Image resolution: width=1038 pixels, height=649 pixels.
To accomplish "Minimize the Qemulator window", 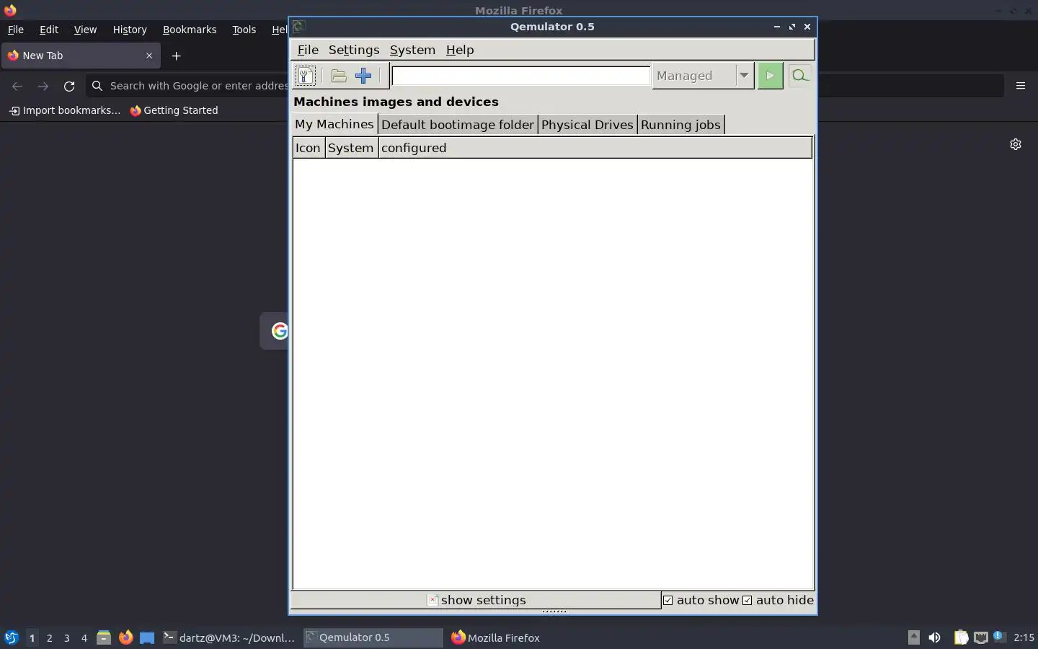I will click(776, 27).
